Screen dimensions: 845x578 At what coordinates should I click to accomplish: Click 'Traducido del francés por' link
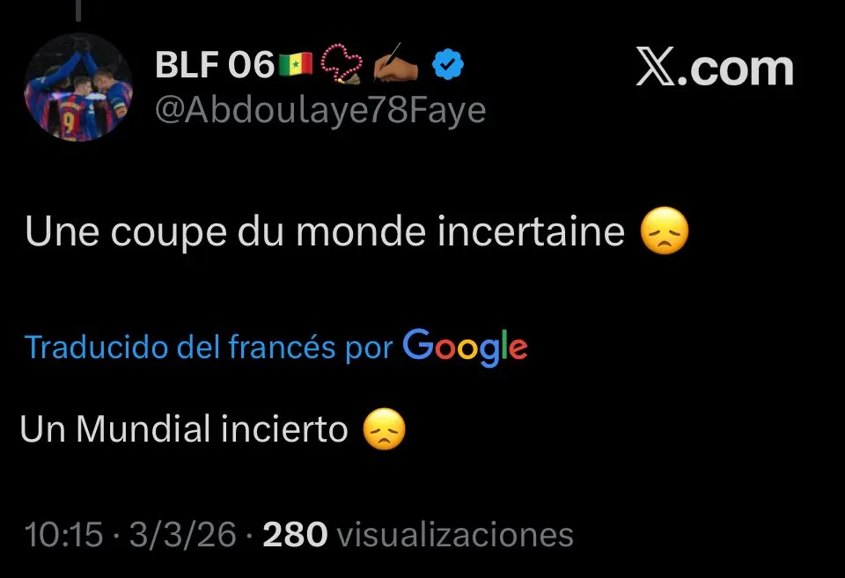[209, 347]
